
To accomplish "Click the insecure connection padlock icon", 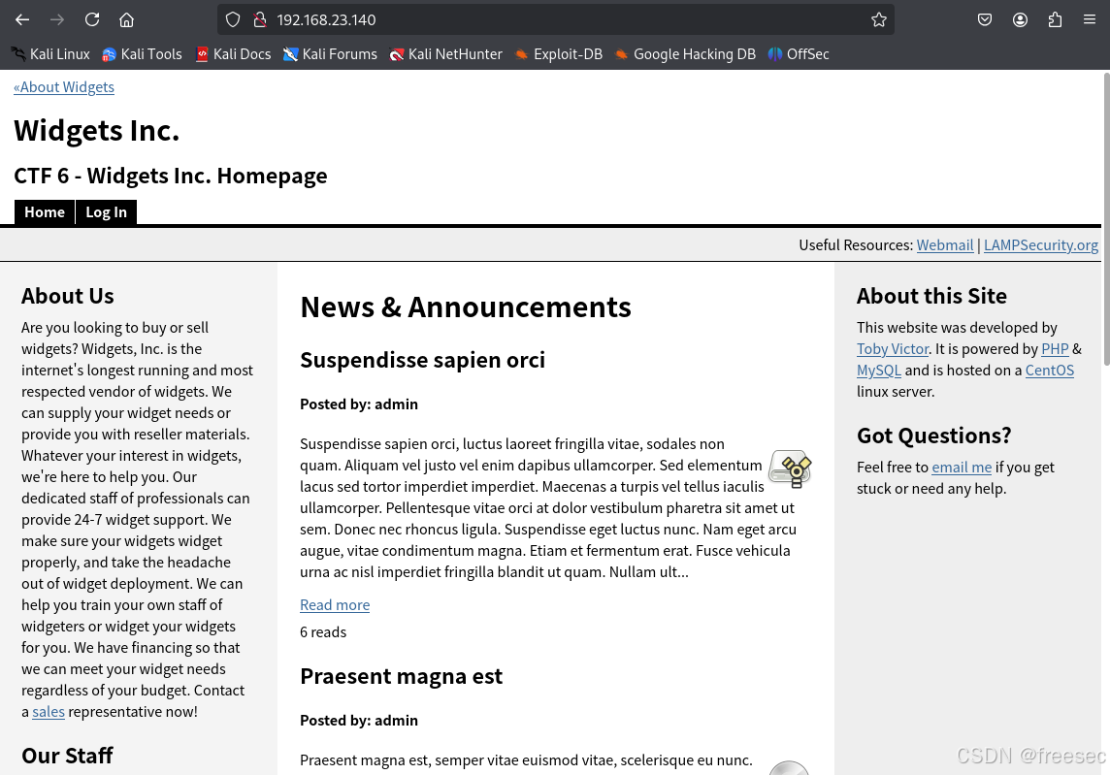I will [260, 19].
